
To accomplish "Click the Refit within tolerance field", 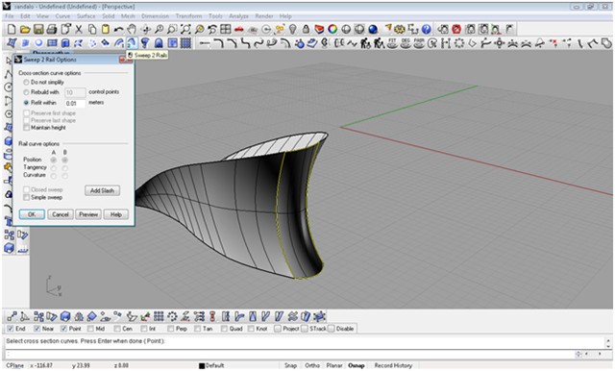I will click(75, 104).
